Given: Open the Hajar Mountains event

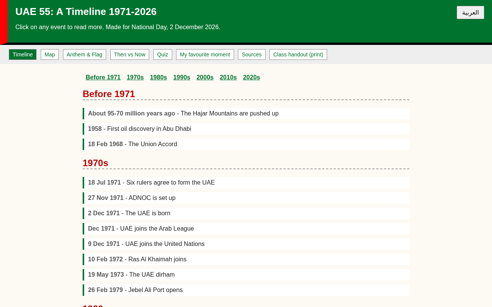Looking at the screenshot, I should pos(246,114).
